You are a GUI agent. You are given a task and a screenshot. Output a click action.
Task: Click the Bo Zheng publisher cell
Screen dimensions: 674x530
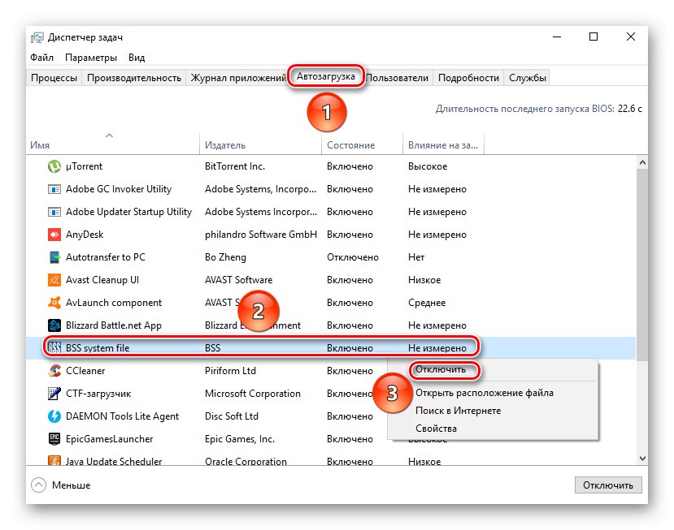coord(225,257)
